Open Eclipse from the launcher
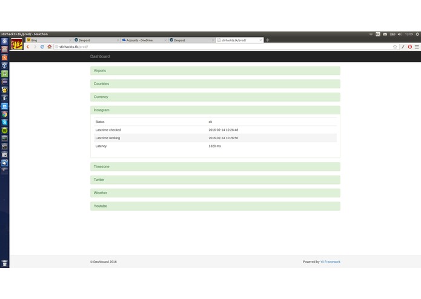The width and height of the screenshot is (421, 299). click(x=5, y=82)
